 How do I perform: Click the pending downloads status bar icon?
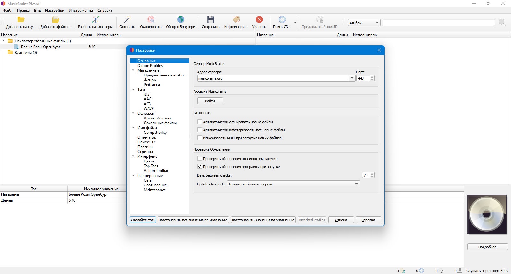coord(460,270)
